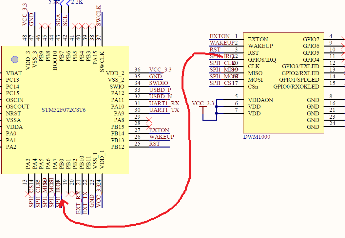Click the no-connect cross at pin 13 PA3
Viewport: 345px width, 238px height.
[28, 194]
